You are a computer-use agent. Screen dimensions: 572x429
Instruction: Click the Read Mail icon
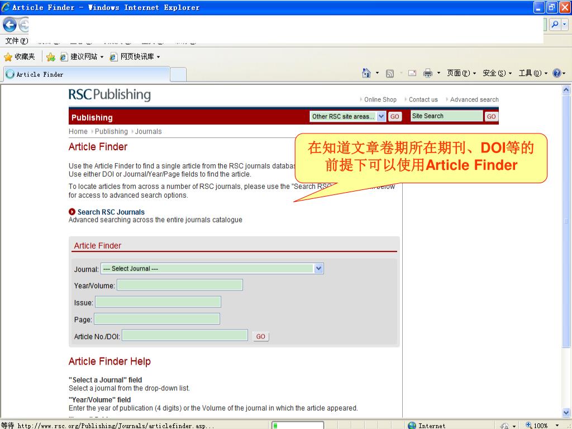[x=412, y=73]
